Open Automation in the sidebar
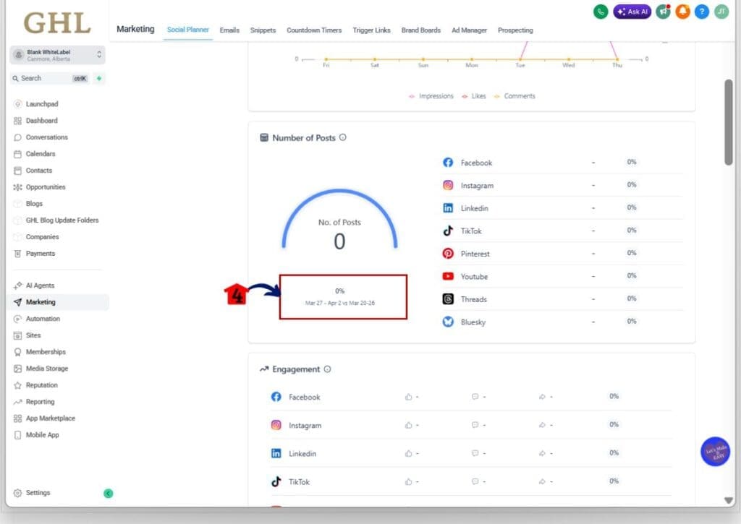 pos(43,319)
